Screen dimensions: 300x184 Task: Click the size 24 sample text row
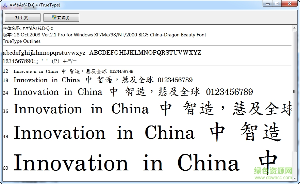(133, 92)
